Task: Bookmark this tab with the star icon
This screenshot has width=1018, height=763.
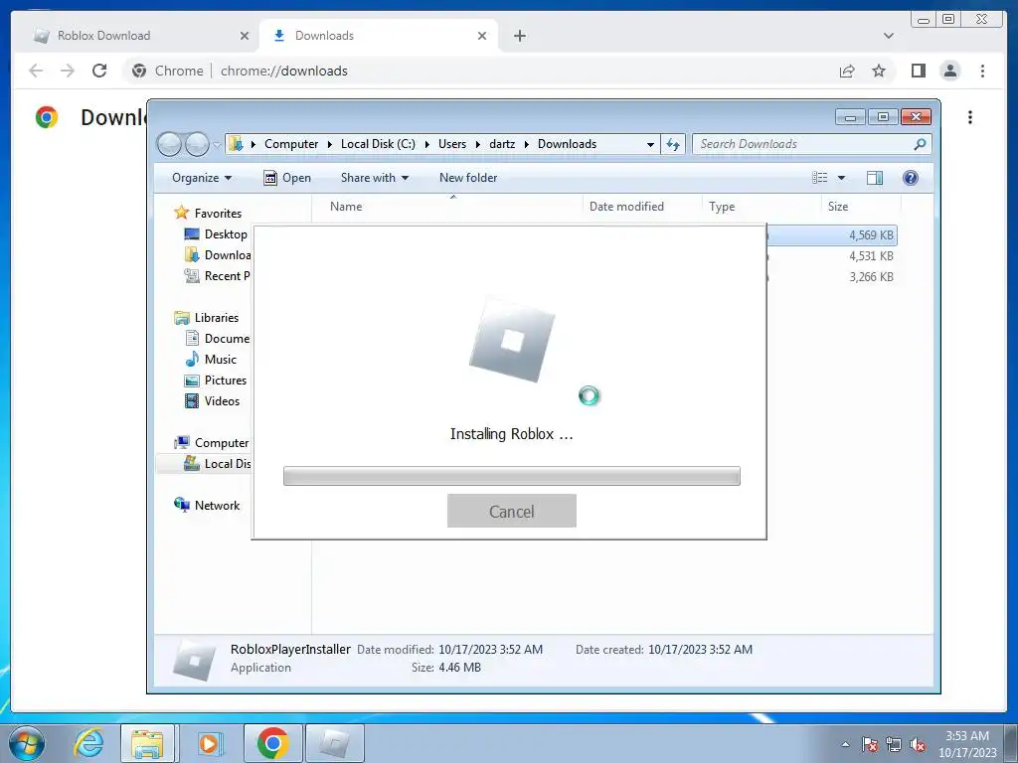Action: point(879,71)
